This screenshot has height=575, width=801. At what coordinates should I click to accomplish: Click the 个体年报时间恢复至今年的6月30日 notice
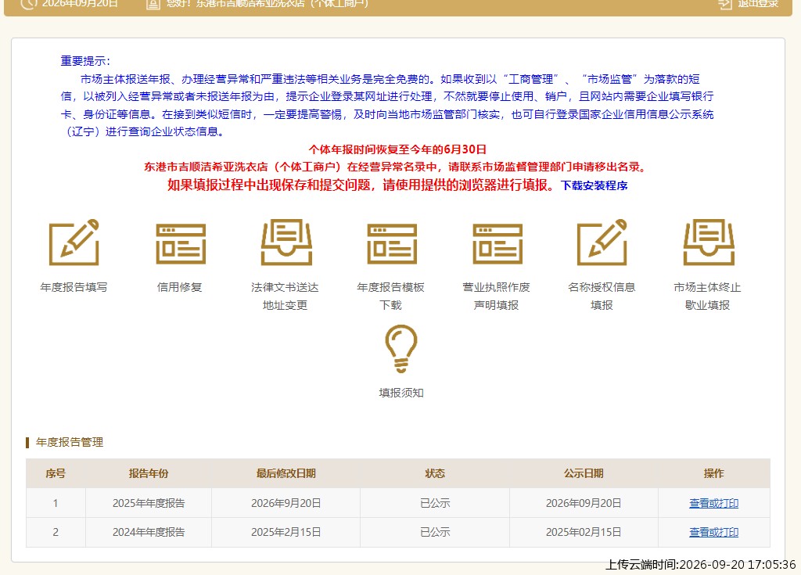[397, 149]
